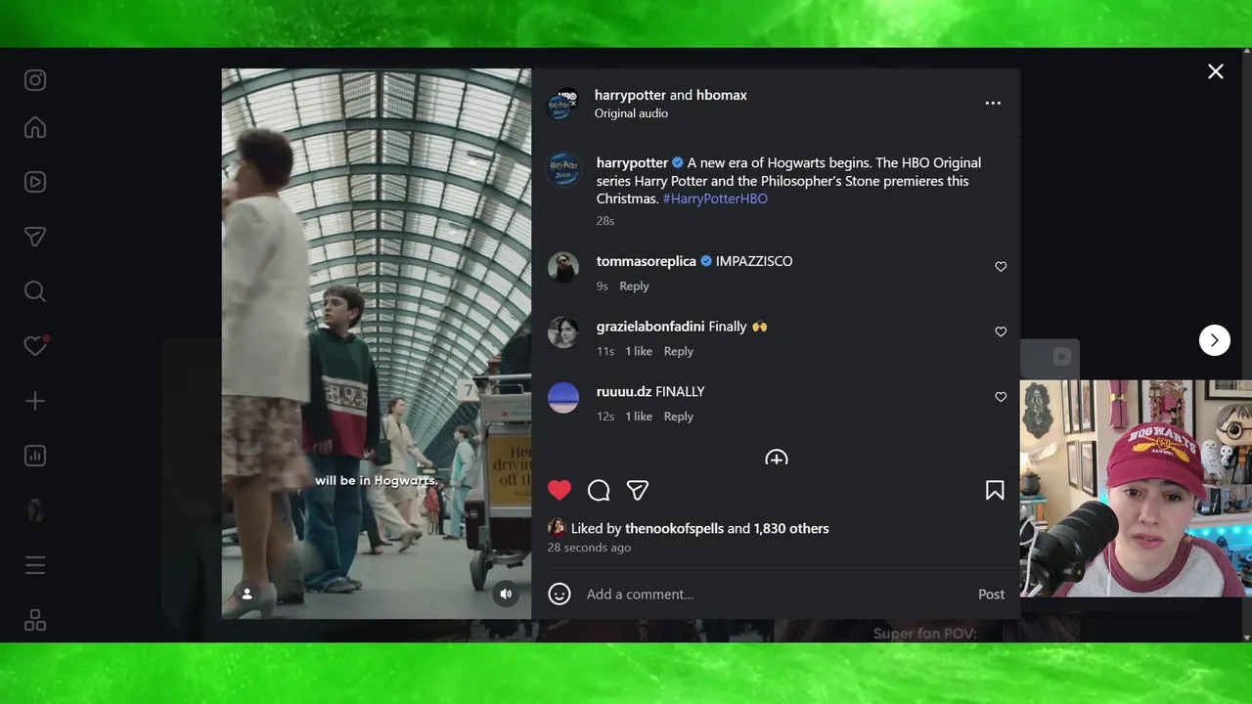The width and height of the screenshot is (1252, 704).
Task: Click tommasoreplica's avatar
Action: 563,267
